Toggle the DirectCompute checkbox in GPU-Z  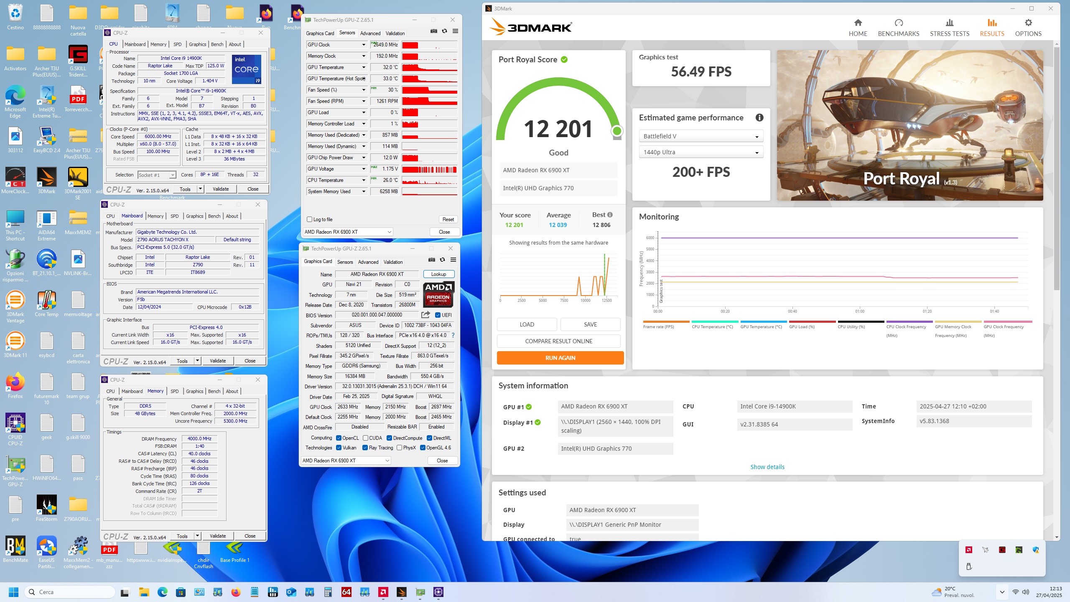point(389,438)
